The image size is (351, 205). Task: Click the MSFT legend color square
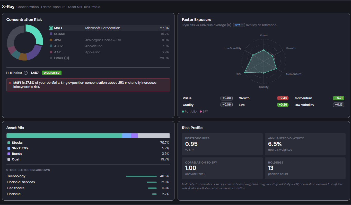(51, 28)
